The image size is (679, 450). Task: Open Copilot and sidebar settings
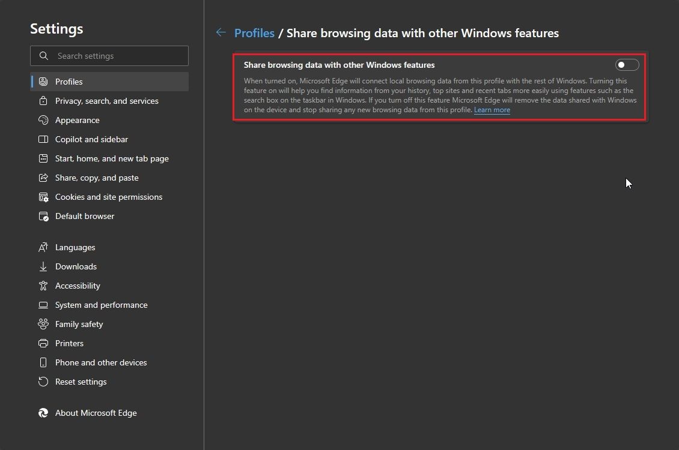[x=91, y=139]
